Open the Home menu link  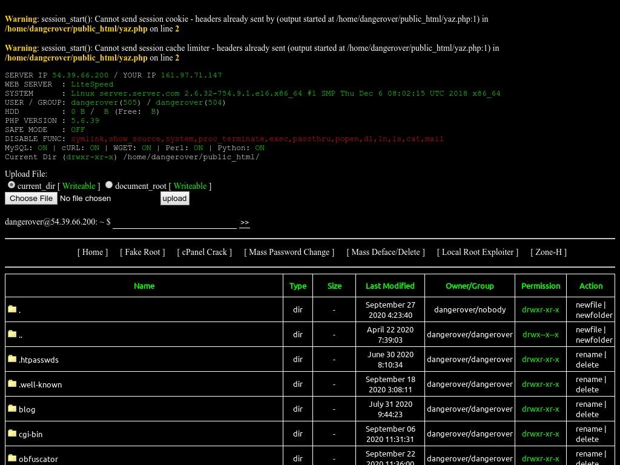click(x=93, y=252)
